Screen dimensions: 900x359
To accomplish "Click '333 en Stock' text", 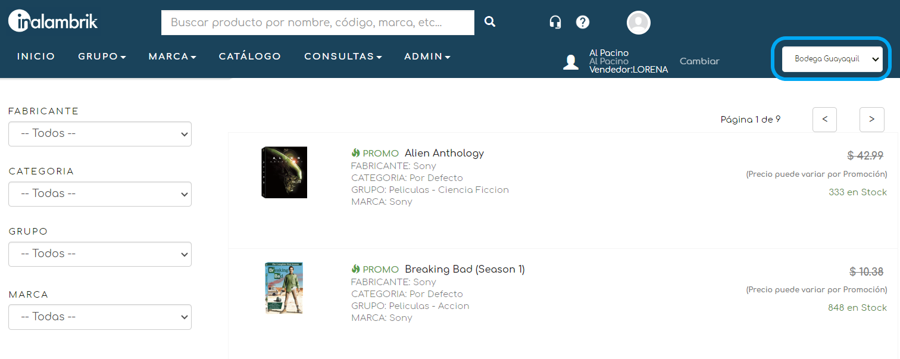I will click(858, 192).
